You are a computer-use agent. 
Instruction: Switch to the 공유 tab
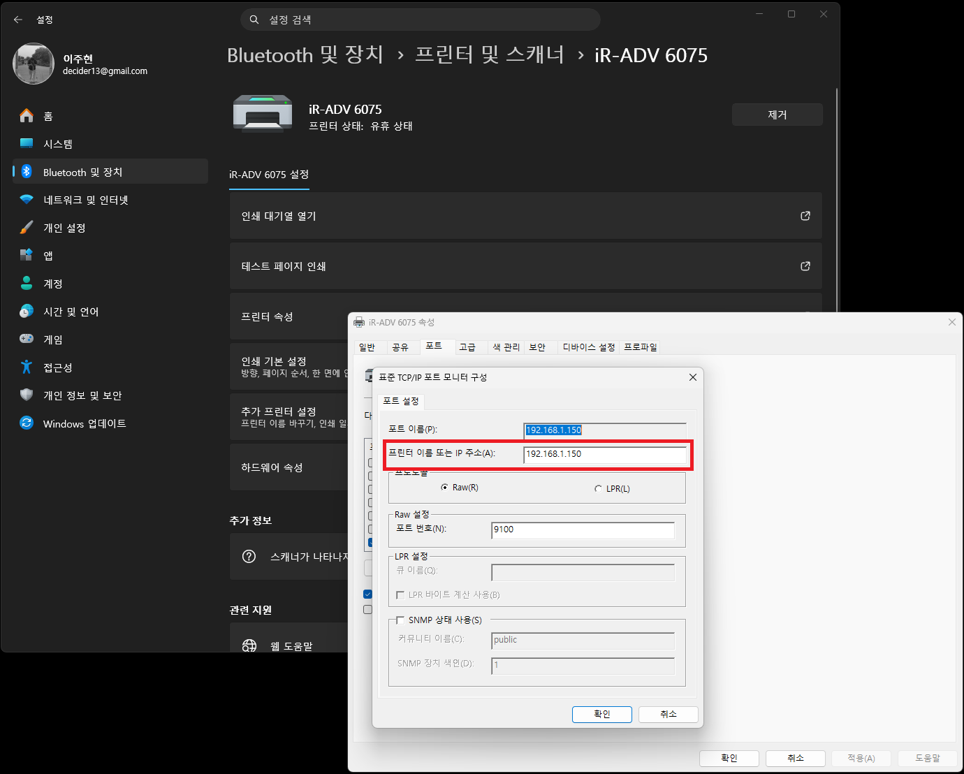point(400,347)
